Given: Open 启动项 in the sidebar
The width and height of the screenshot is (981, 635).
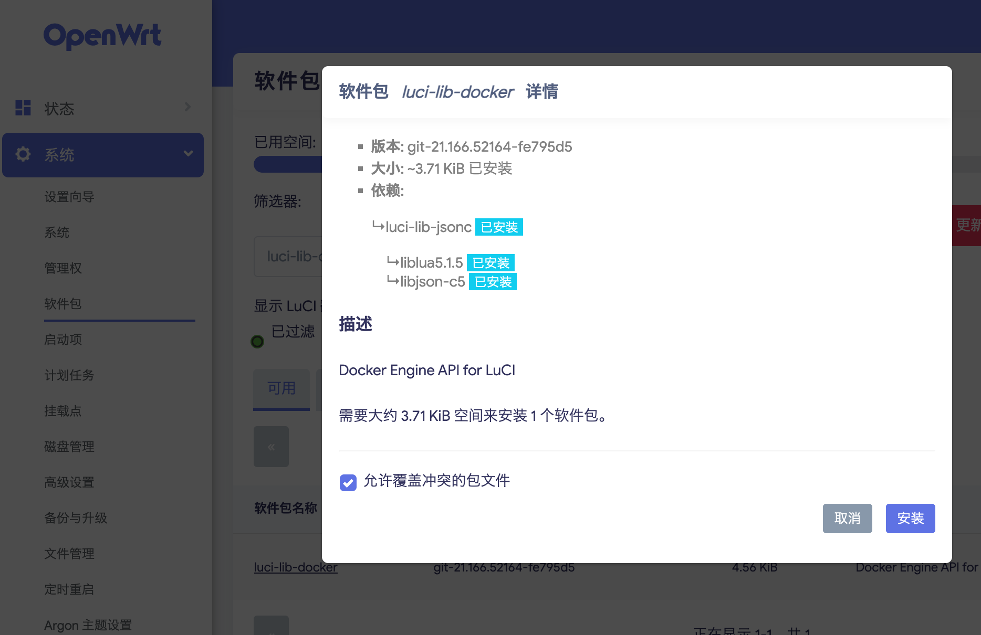Looking at the screenshot, I should coord(63,340).
